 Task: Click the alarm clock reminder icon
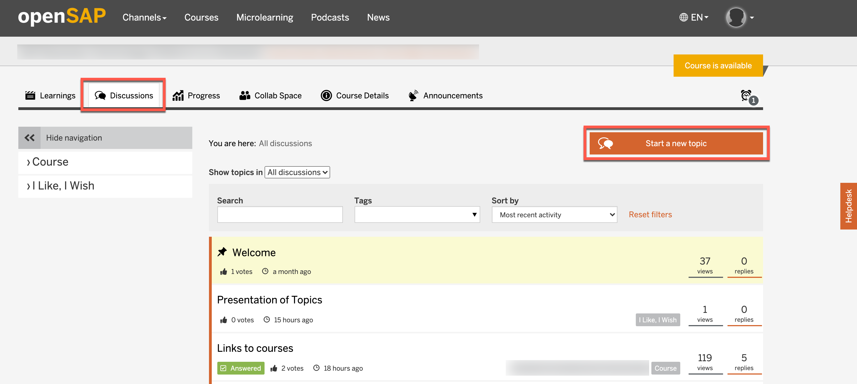tap(746, 96)
